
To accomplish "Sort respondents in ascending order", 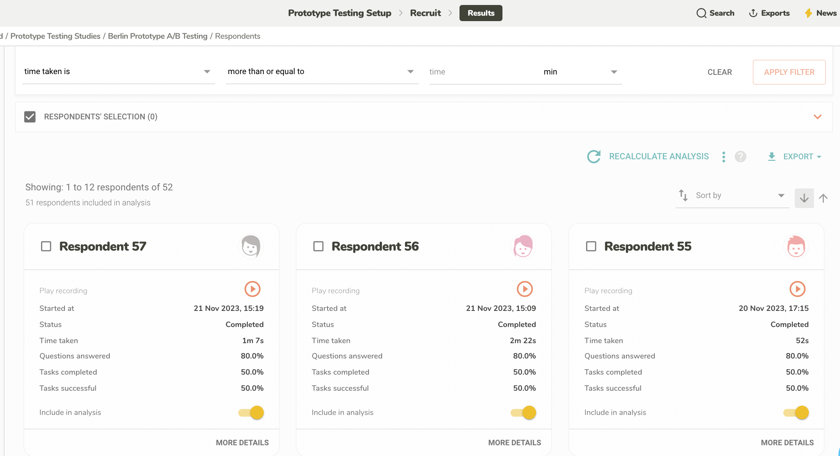I will [823, 198].
